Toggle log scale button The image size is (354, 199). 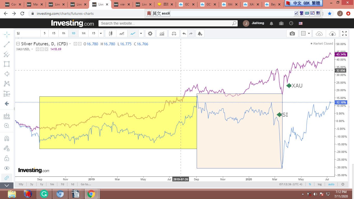click(x=320, y=184)
